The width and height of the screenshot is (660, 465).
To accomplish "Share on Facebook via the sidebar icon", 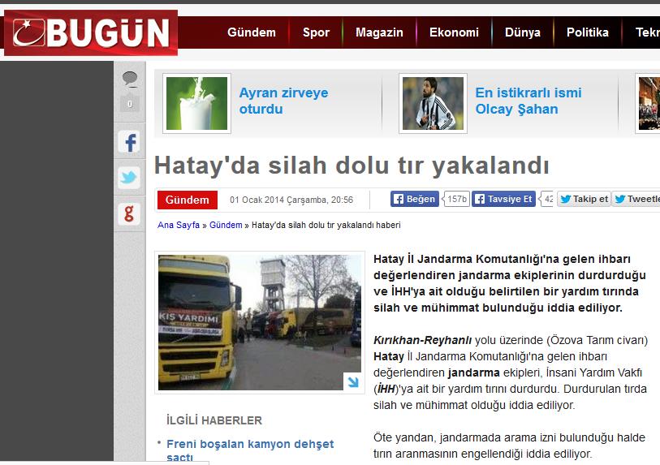I will coord(129,142).
